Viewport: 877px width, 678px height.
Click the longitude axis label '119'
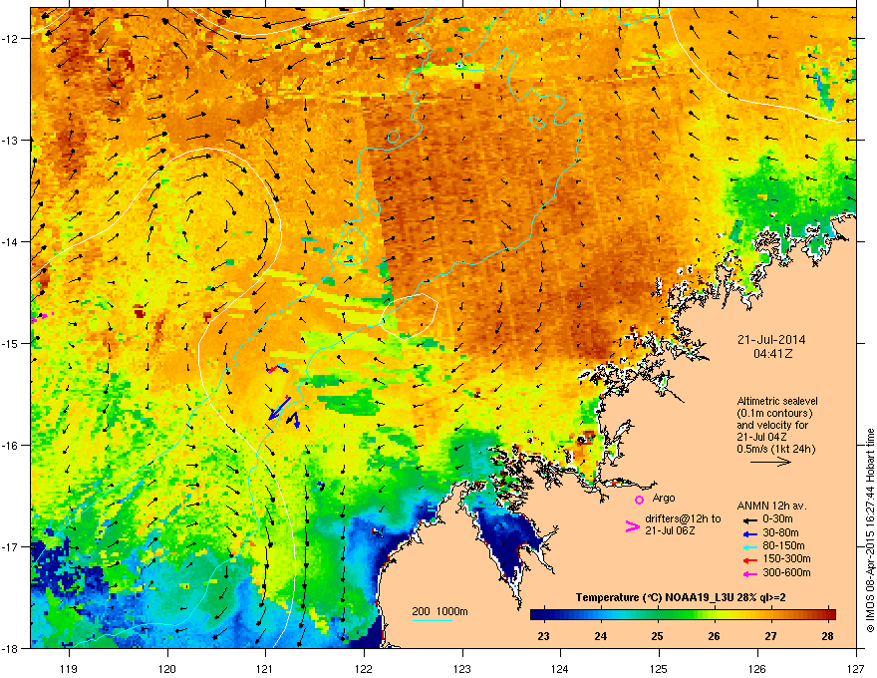pos(69,668)
